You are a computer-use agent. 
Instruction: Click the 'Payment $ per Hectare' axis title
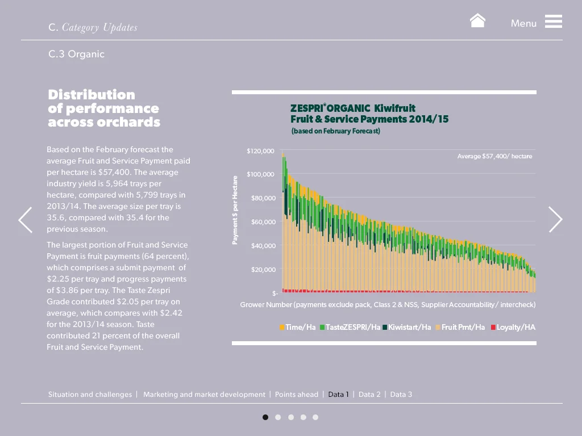(235, 210)
